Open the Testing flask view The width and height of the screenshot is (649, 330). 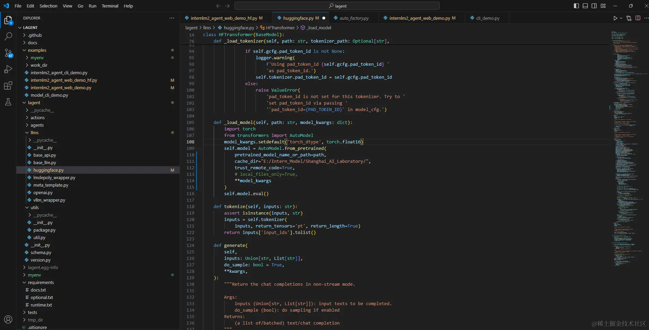[x=8, y=102]
